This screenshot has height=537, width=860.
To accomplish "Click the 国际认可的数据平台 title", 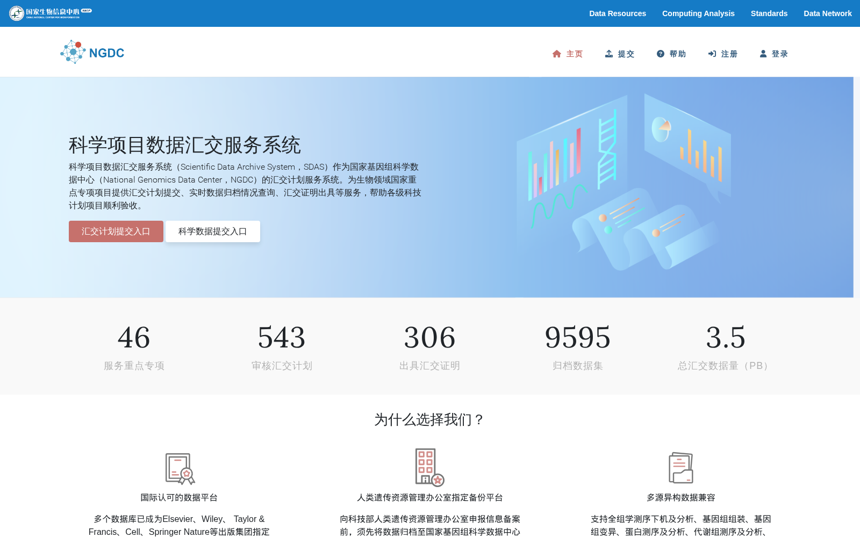I will point(179,498).
